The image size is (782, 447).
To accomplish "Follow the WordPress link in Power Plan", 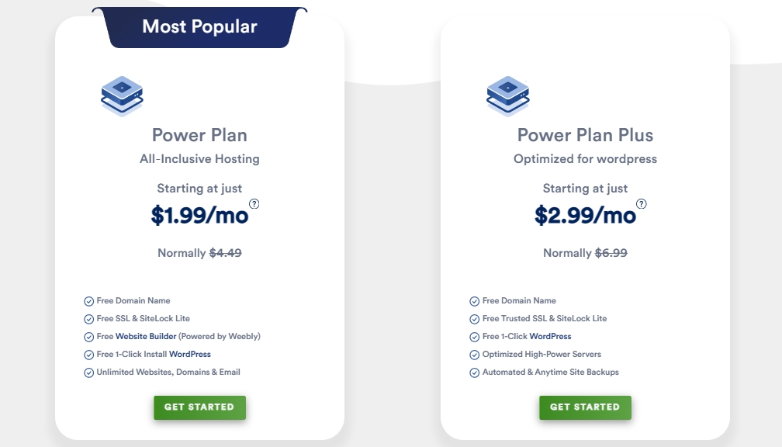I will click(190, 355).
